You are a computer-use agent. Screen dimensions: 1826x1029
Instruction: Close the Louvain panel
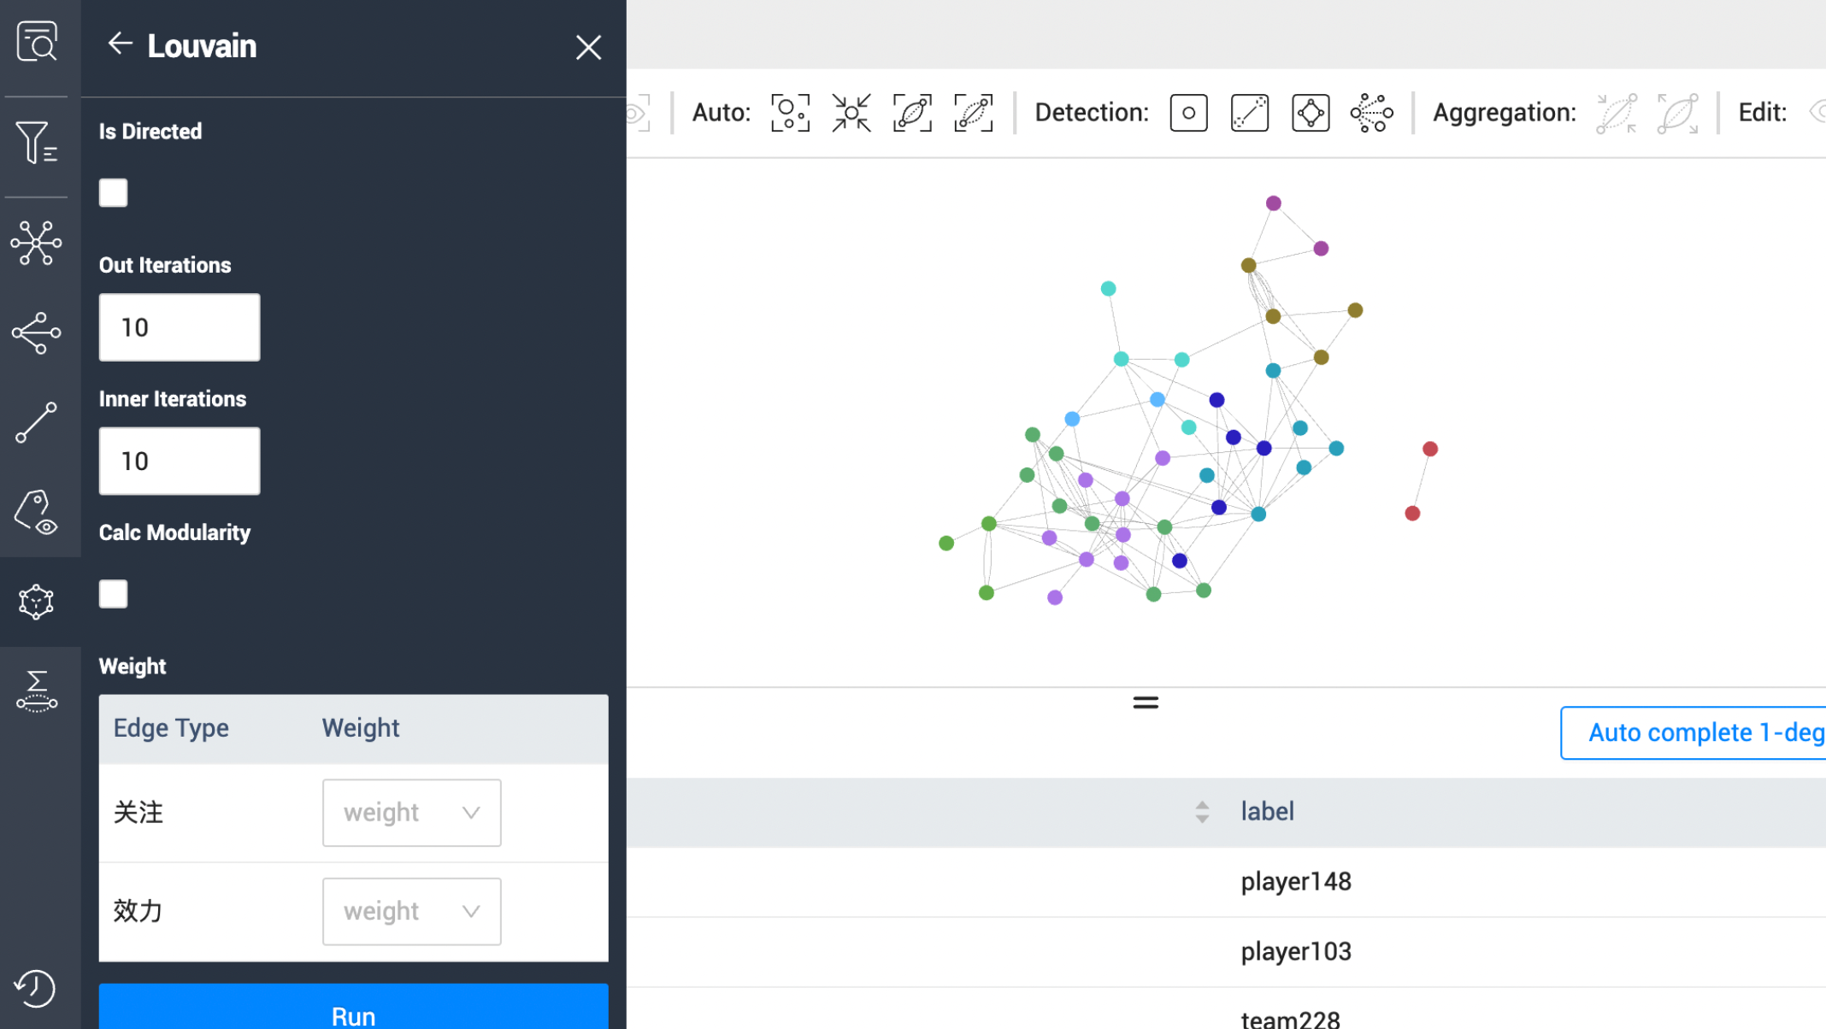(x=588, y=48)
